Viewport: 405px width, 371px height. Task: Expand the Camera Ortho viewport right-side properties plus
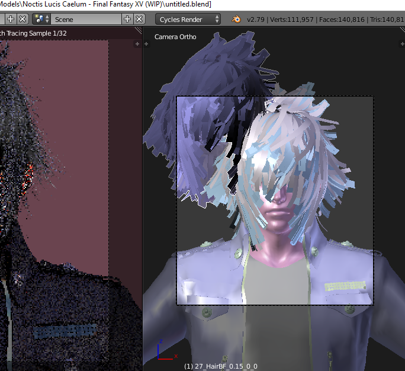(402, 44)
